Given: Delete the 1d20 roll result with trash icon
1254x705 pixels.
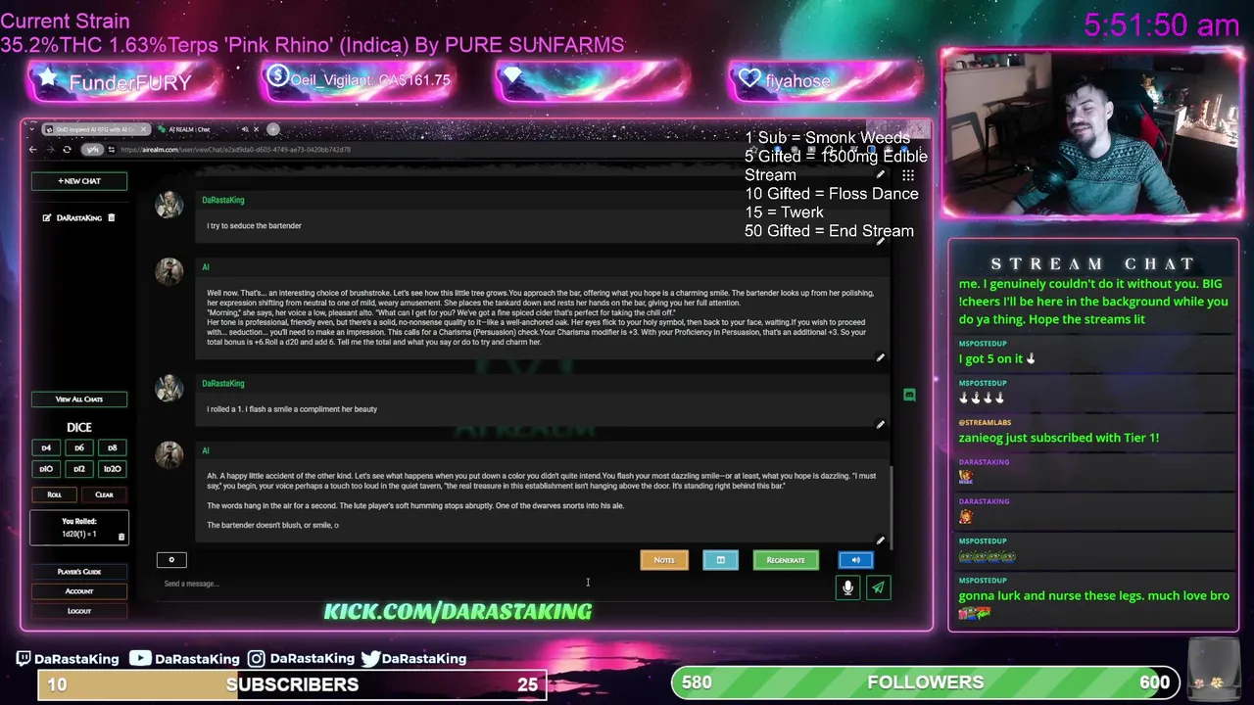Looking at the screenshot, I should coord(121,536).
